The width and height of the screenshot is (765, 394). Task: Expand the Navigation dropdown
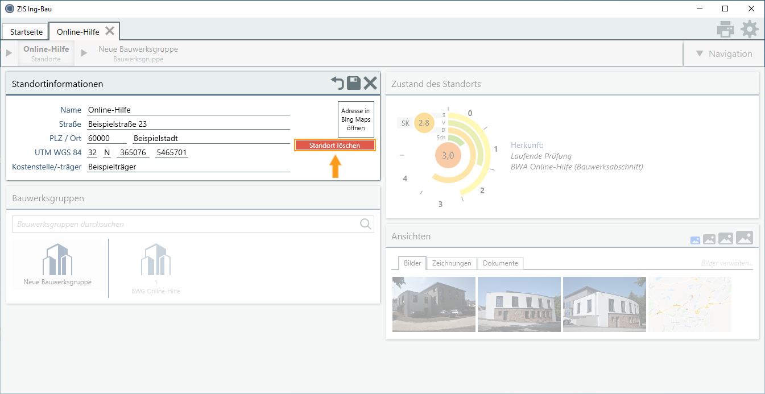pos(724,54)
